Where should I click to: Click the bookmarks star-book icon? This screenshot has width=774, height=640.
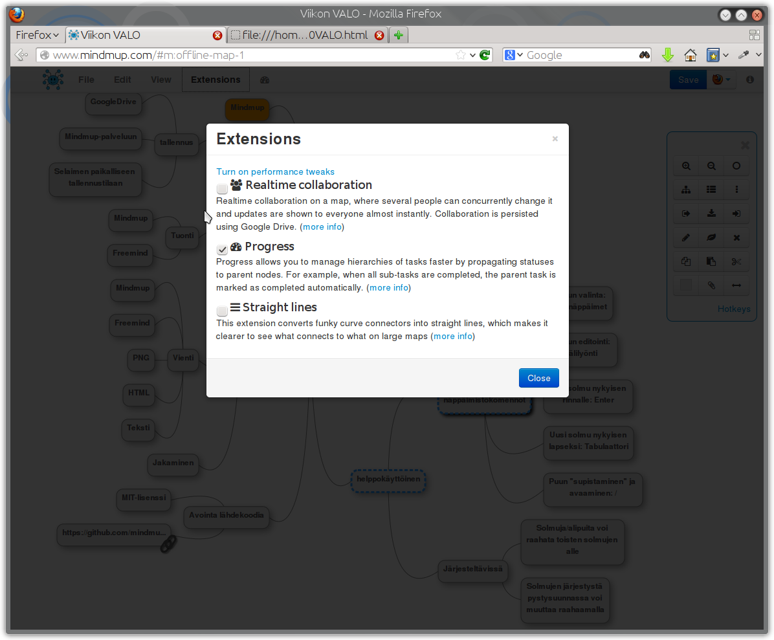tap(713, 55)
